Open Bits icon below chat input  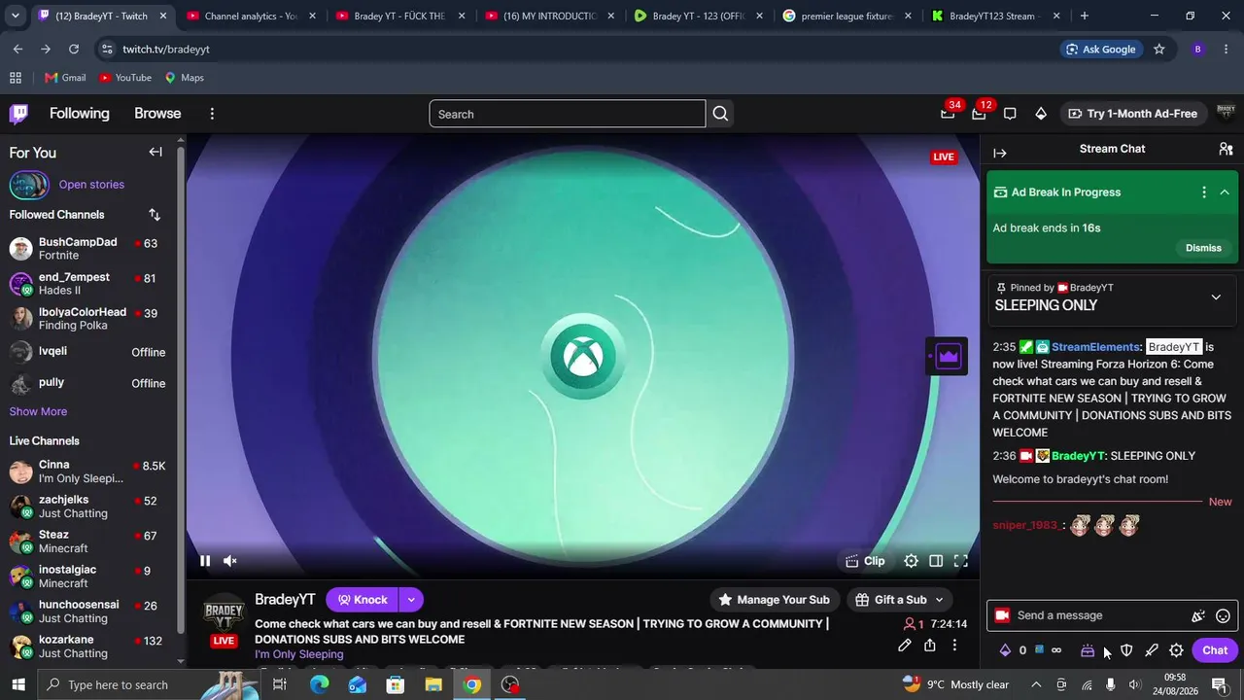1005,650
